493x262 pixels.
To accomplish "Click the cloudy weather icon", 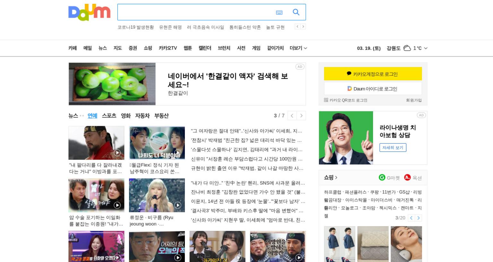I will 407,48.
